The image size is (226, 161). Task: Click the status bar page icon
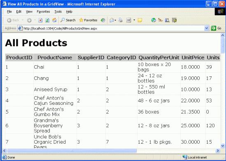click(x=5, y=157)
